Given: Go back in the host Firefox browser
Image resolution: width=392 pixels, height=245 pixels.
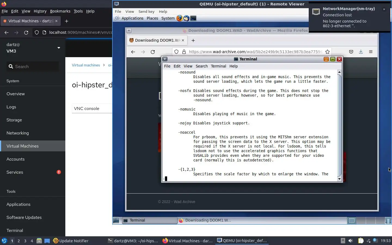Looking at the screenshot, I should [7, 32].
